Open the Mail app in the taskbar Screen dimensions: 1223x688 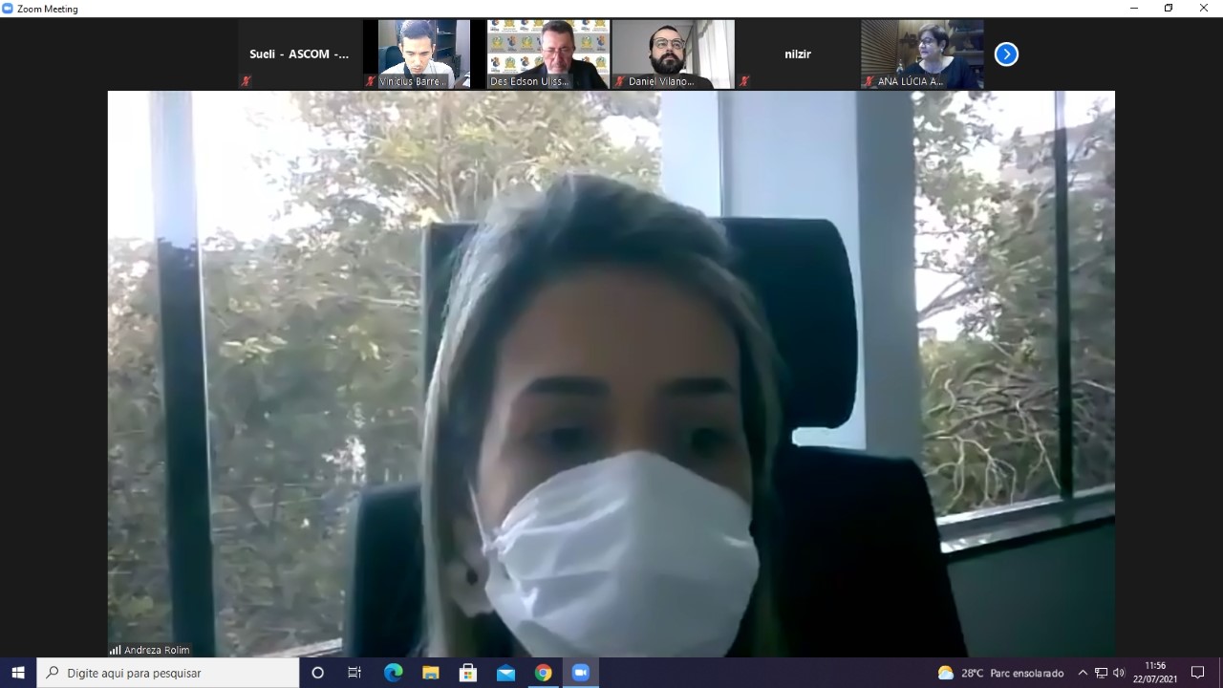pyautogui.click(x=505, y=673)
